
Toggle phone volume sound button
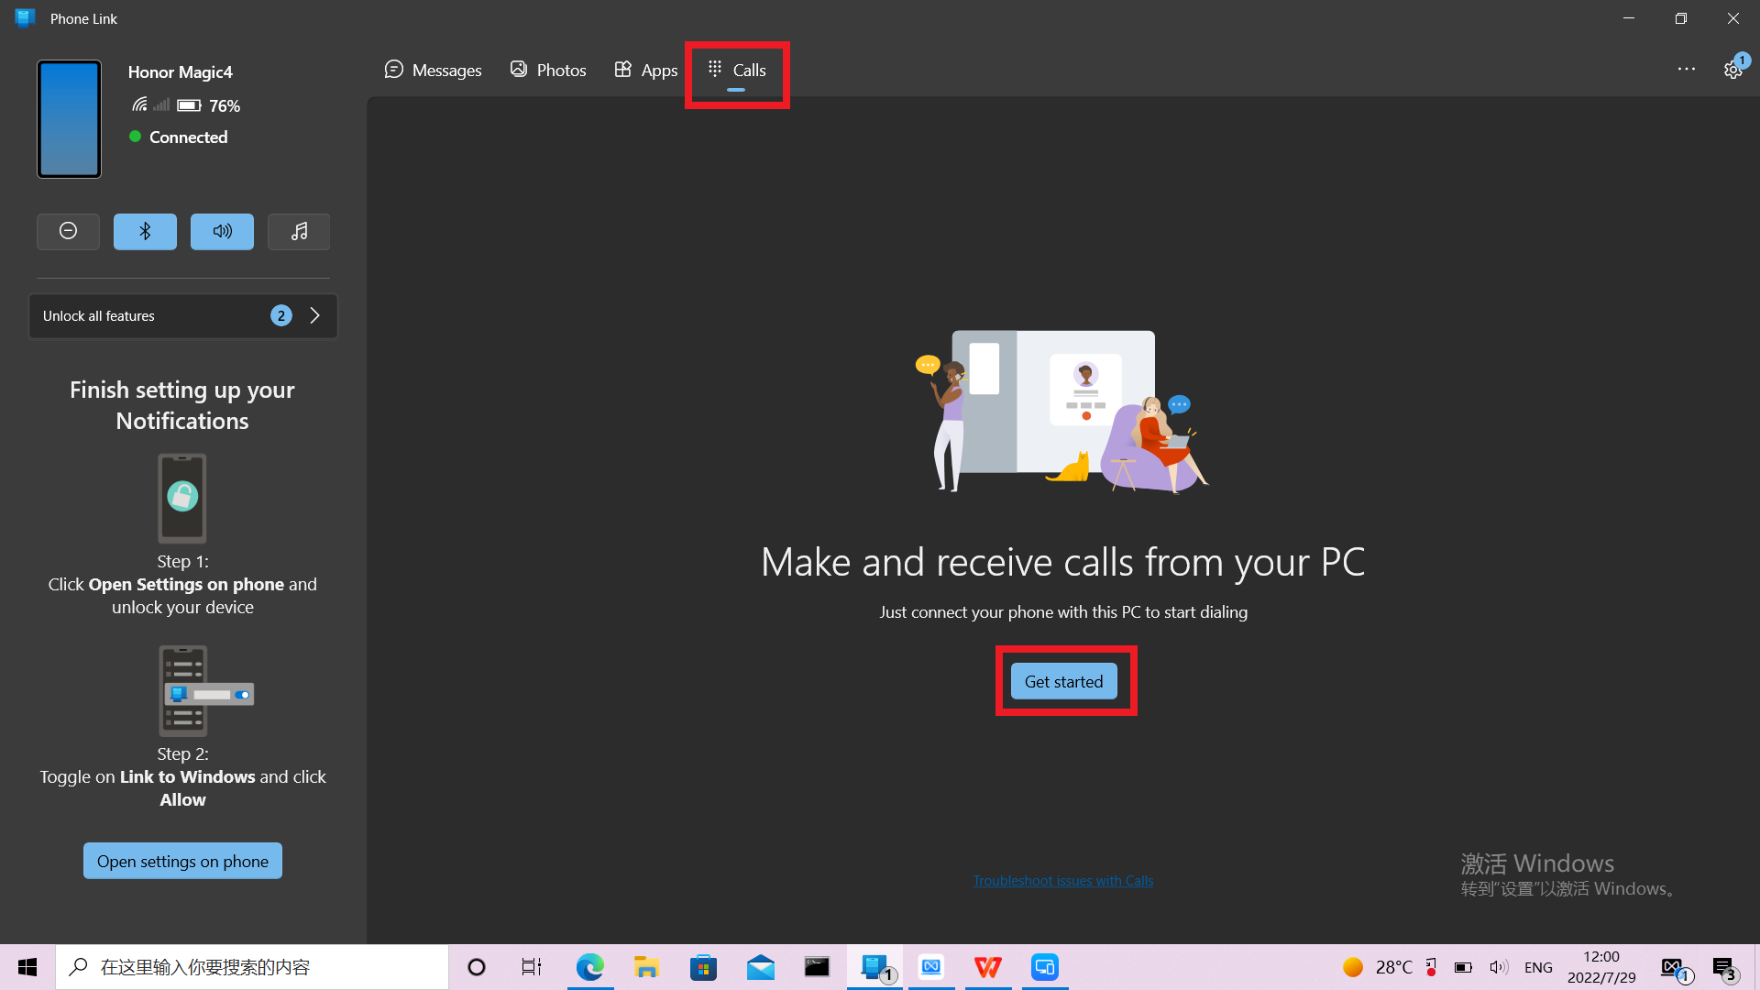tap(222, 231)
